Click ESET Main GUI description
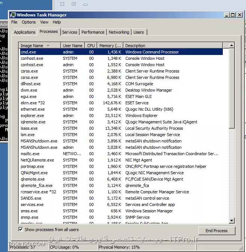The height and width of the screenshot is (252, 246). coord(138,96)
